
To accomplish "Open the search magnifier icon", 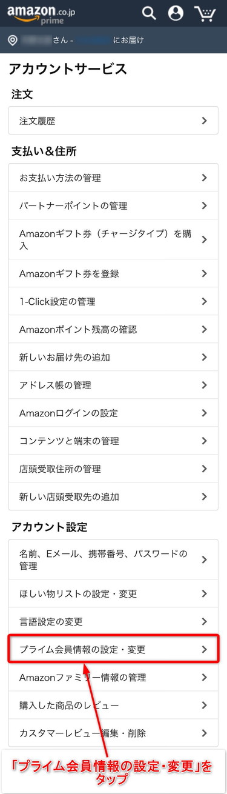I will 149,13.
